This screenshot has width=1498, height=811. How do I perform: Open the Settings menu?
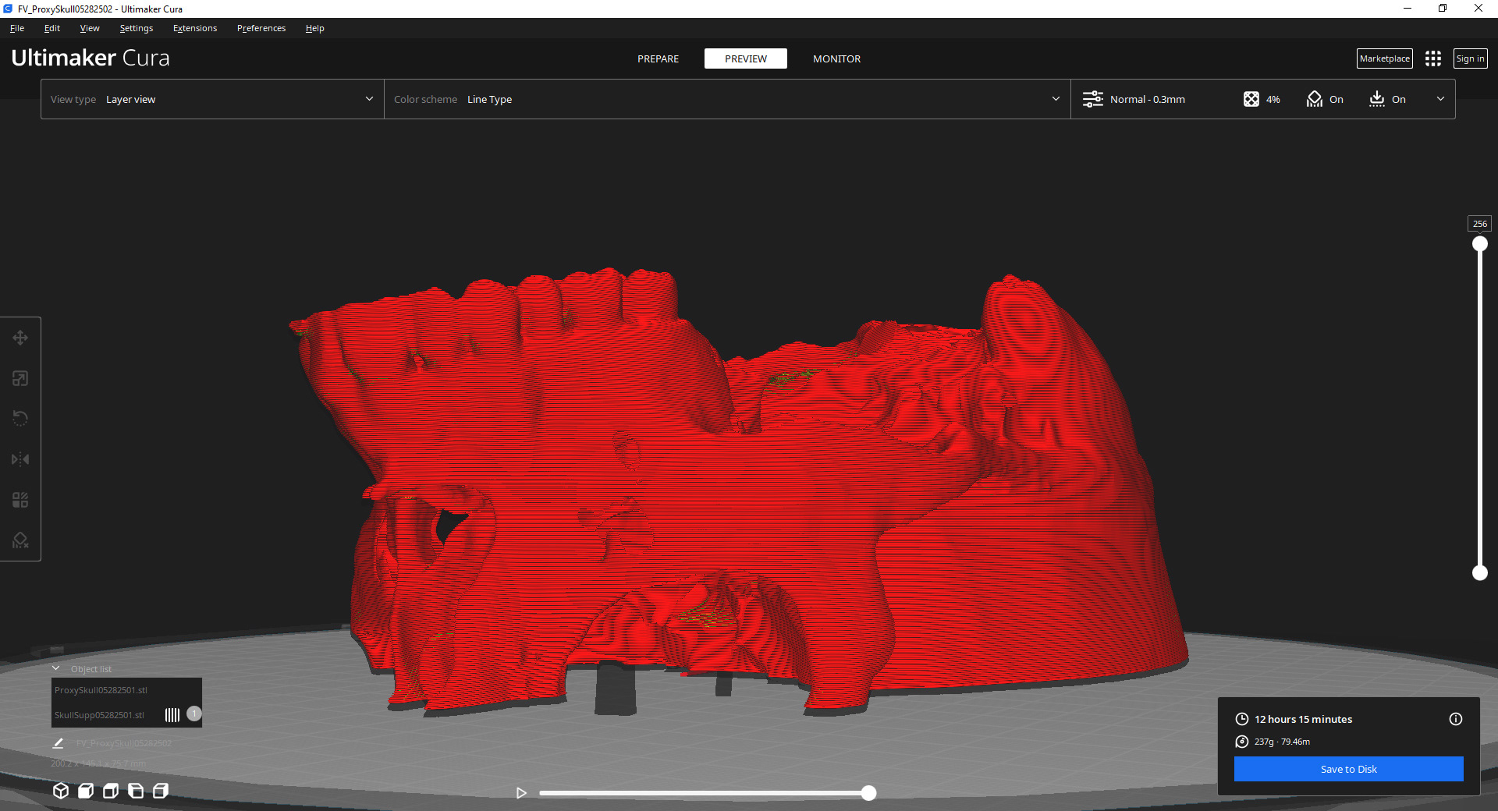pos(137,28)
